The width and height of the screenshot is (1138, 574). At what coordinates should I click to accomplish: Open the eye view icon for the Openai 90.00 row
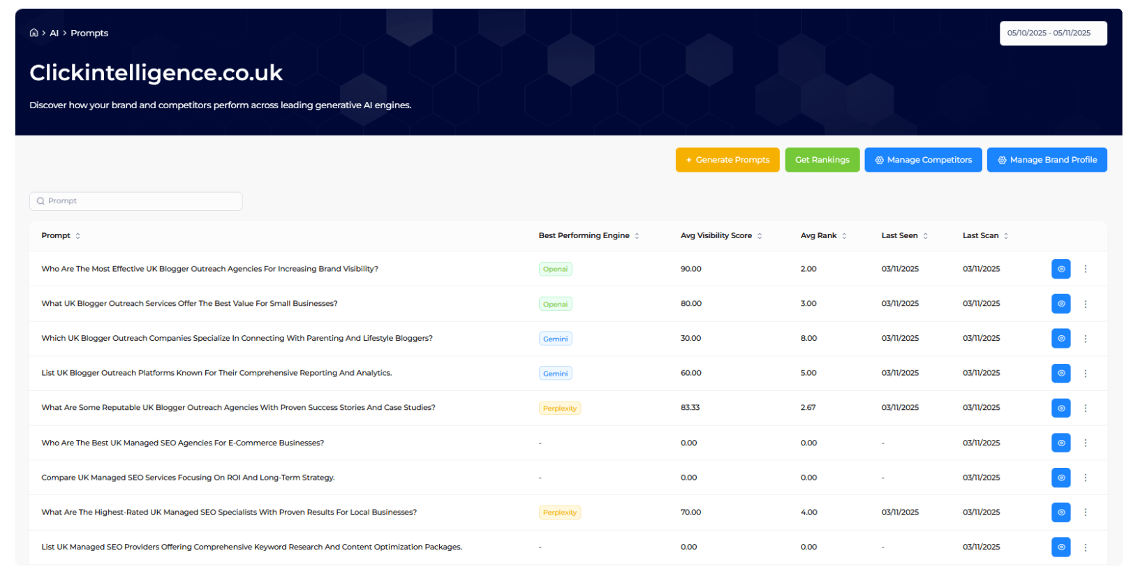pyautogui.click(x=1061, y=269)
